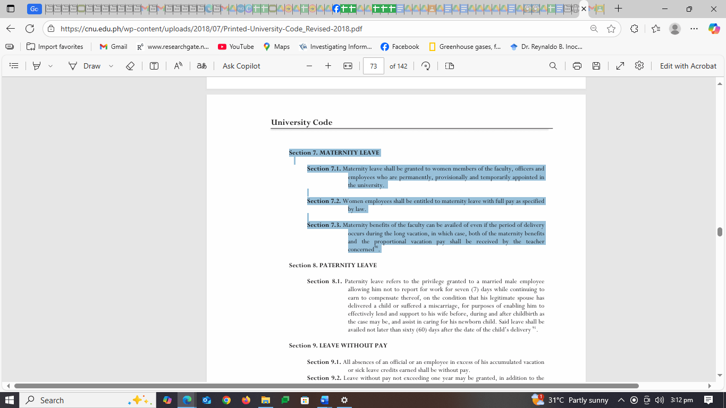Toggle the Page view layout
726x408 pixels.
point(450,66)
